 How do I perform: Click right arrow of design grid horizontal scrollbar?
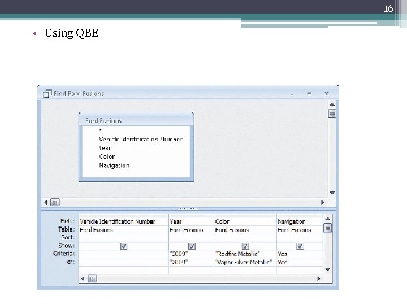point(318,279)
